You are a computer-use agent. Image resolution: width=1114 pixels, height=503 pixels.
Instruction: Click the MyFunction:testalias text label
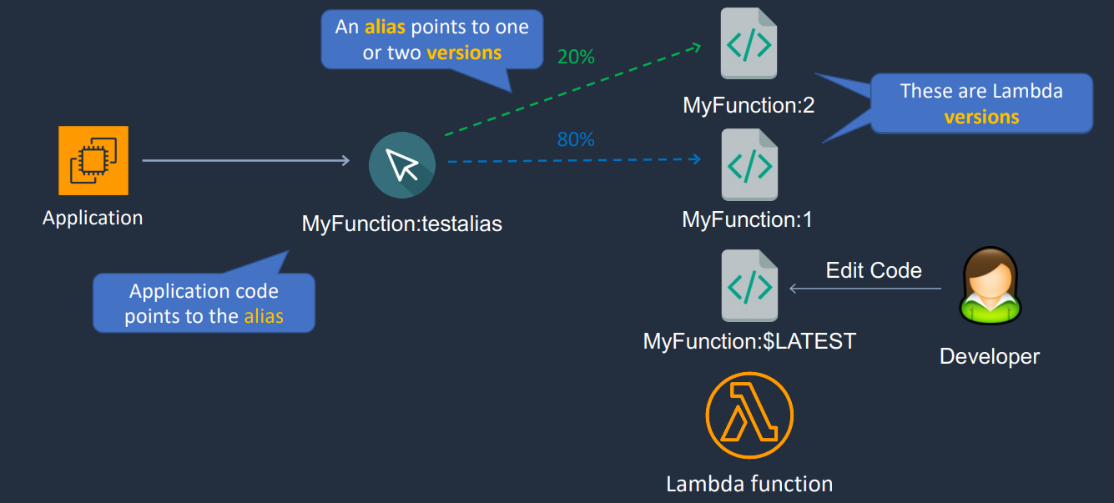pyautogui.click(x=402, y=224)
